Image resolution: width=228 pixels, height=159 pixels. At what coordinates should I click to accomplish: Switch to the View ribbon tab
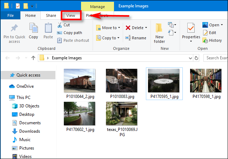click(71, 15)
